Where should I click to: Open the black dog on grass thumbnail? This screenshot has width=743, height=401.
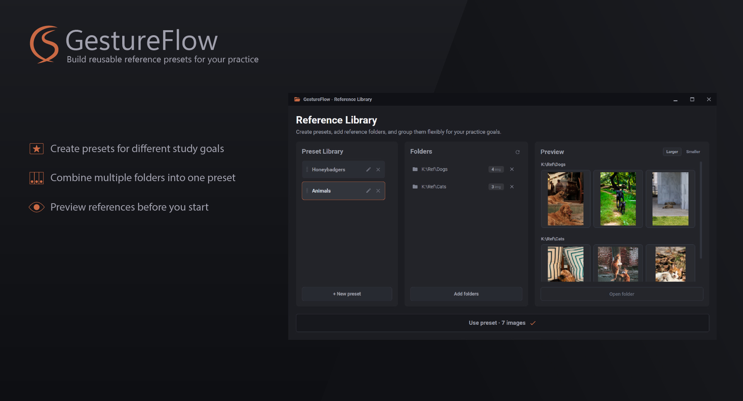pos(618,199)
